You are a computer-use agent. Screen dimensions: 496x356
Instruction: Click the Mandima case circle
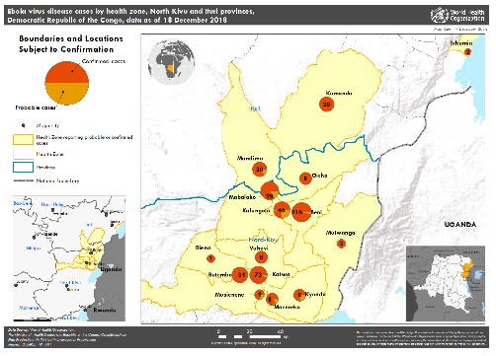(260, 170)
